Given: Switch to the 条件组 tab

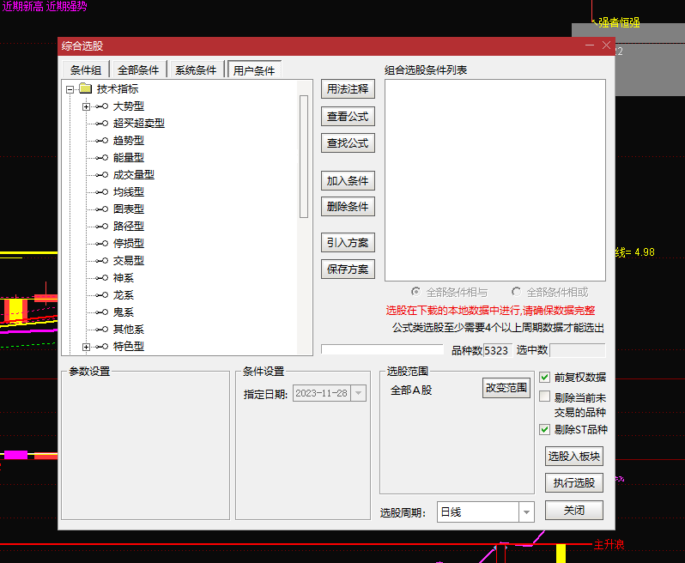Looking at the screenshot, I should (86, 70).
